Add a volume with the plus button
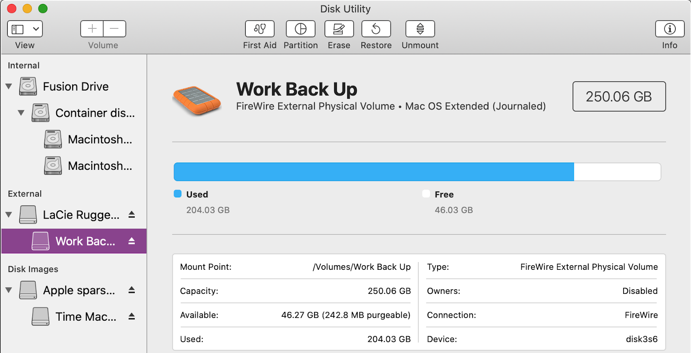The width and height of the screenshot is (691, 353). click(x=92, y=29)
